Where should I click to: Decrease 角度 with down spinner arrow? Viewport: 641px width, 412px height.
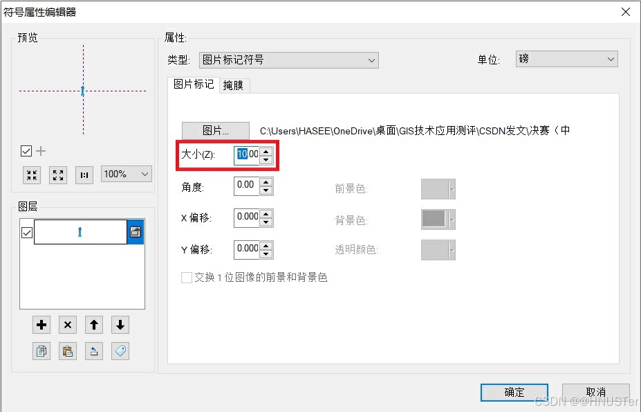pyautogui.click(x=266, y=190)
